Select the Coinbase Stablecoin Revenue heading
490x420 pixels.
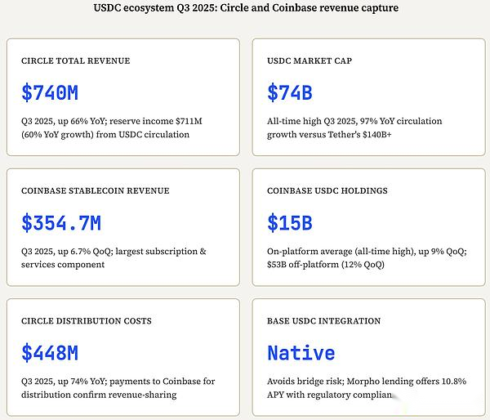(x=96, y=191)
